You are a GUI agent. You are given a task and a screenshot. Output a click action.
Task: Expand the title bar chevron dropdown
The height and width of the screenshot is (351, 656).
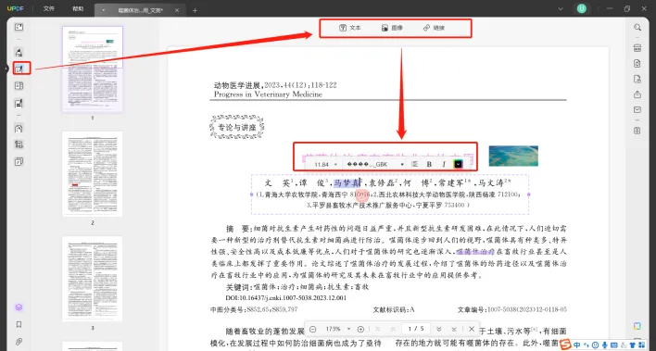pos(561,8)
